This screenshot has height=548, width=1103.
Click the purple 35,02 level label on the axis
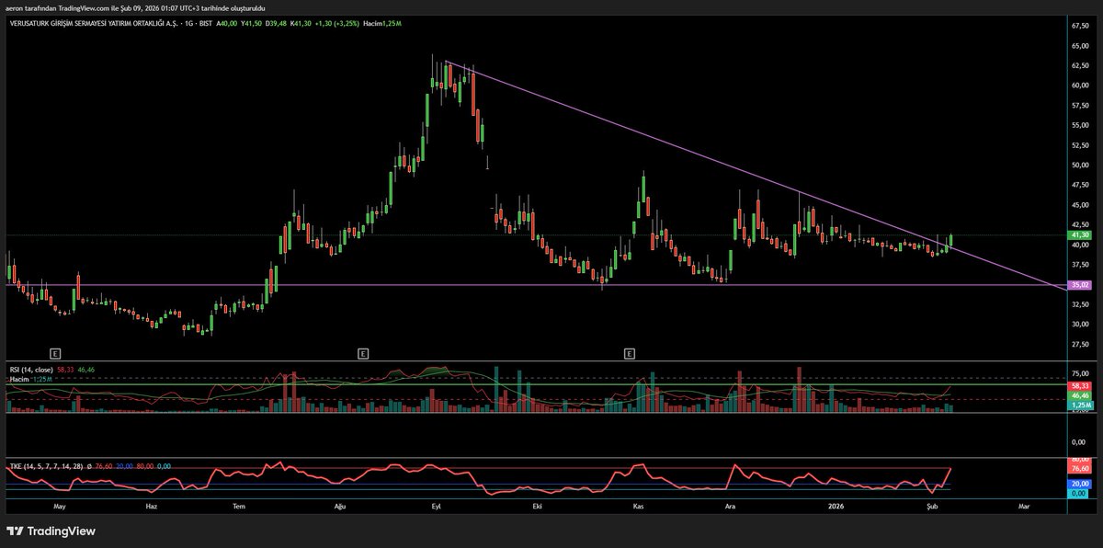coord(1079,285)
